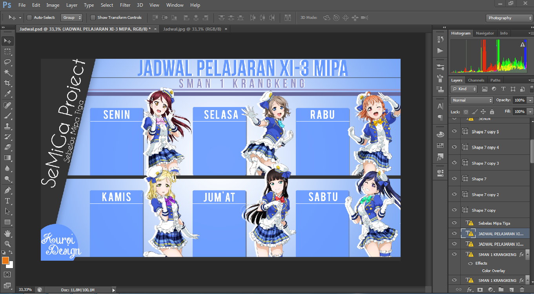Click the white background color swatch
Screen dimensions: 534x294
click(10, 265)
